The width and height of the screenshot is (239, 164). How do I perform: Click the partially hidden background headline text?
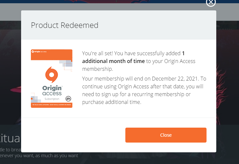coord(10,139)
